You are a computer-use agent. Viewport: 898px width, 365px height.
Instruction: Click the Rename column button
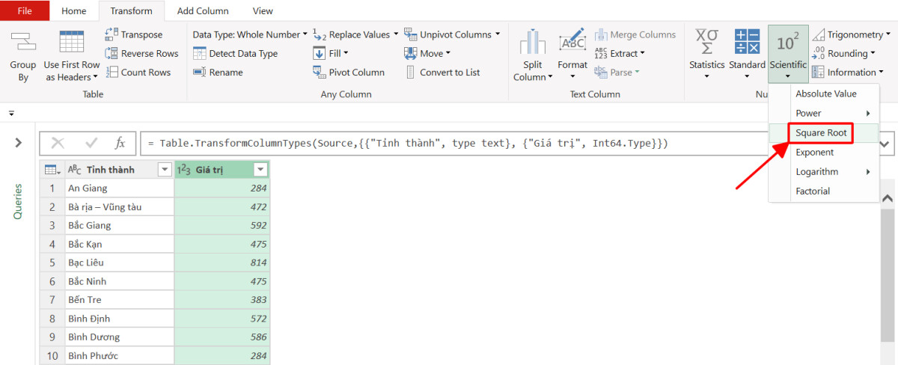(x=218, y=72)
